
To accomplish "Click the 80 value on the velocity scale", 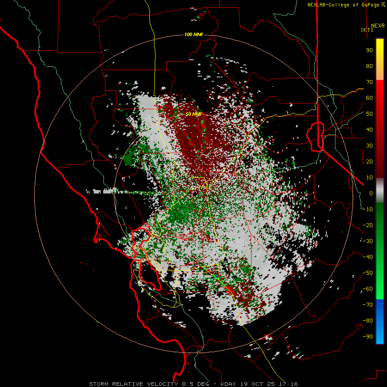I will click(x=369, y=66).
